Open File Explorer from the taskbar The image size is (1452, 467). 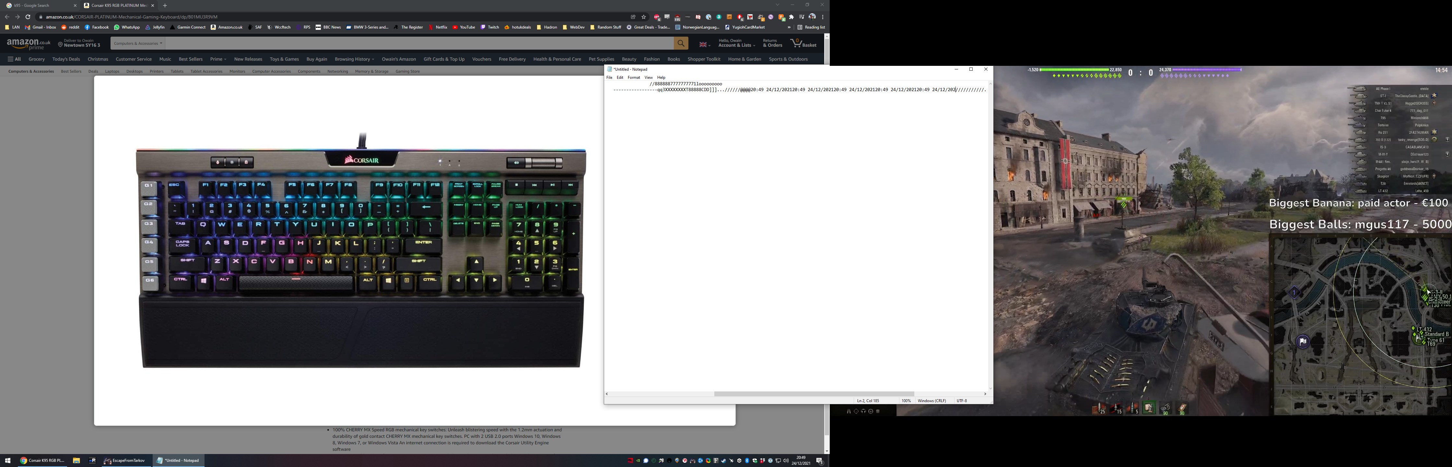click(76, 461)
